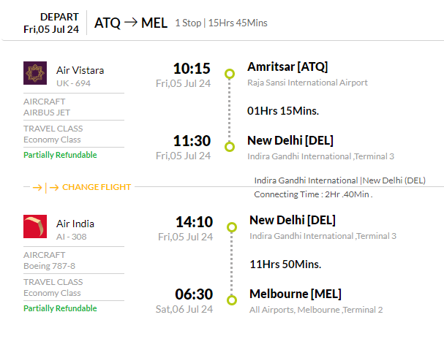Click the Melbourne arrival circle marker
This screenshot has height=339, width=444.
point(232,300)
